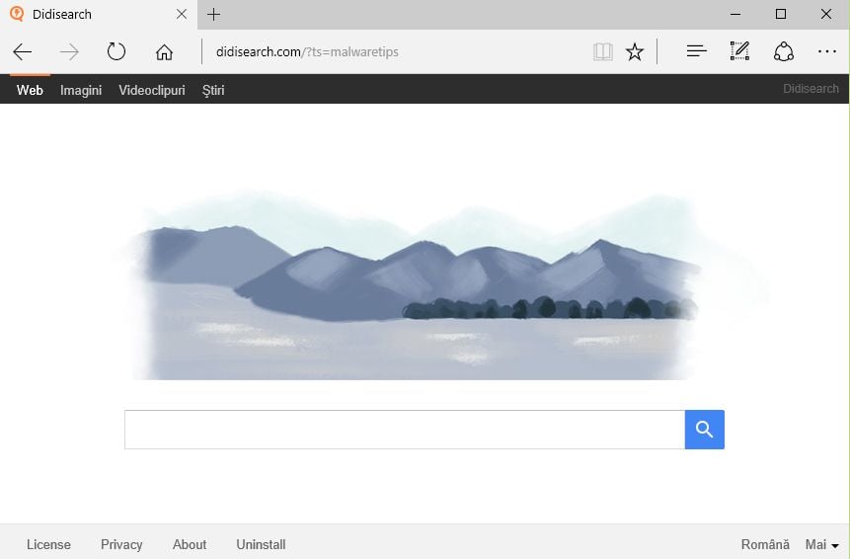The image size is (850, 559).
Task: Reload the page with refresh icon
Action: 116,51
